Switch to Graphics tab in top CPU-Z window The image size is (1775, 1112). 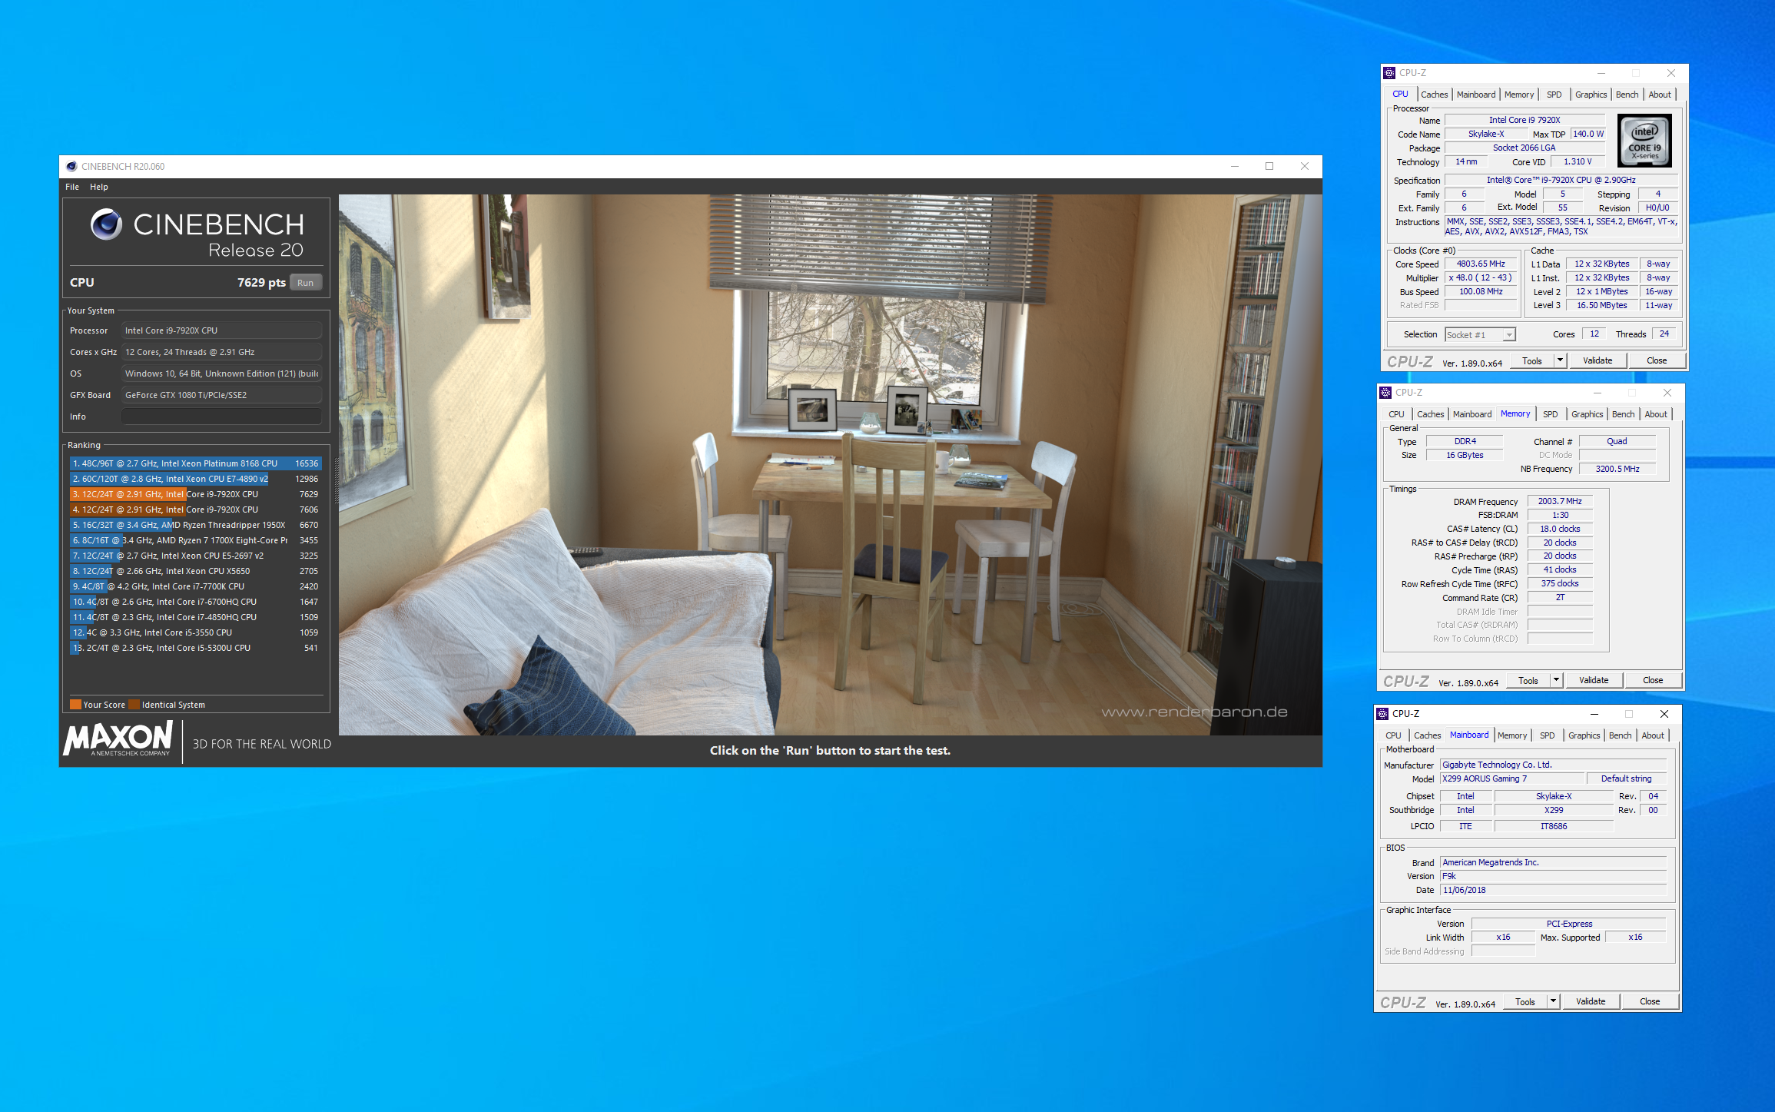coord(1591,95)
